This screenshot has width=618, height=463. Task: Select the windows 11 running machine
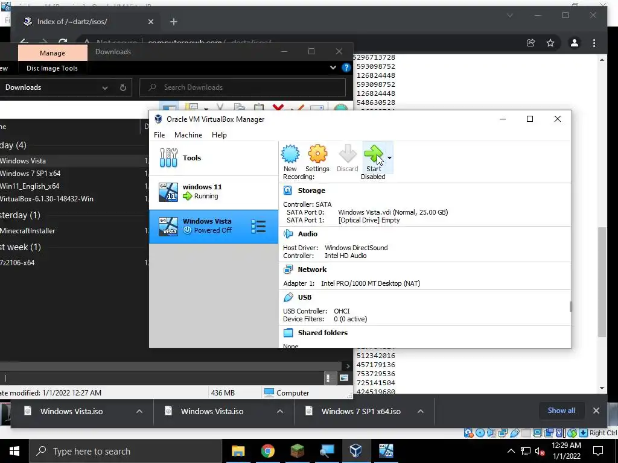(x=213, y=192)
